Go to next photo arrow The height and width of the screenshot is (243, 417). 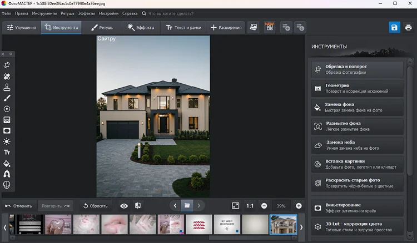click(x=198, y=206)
